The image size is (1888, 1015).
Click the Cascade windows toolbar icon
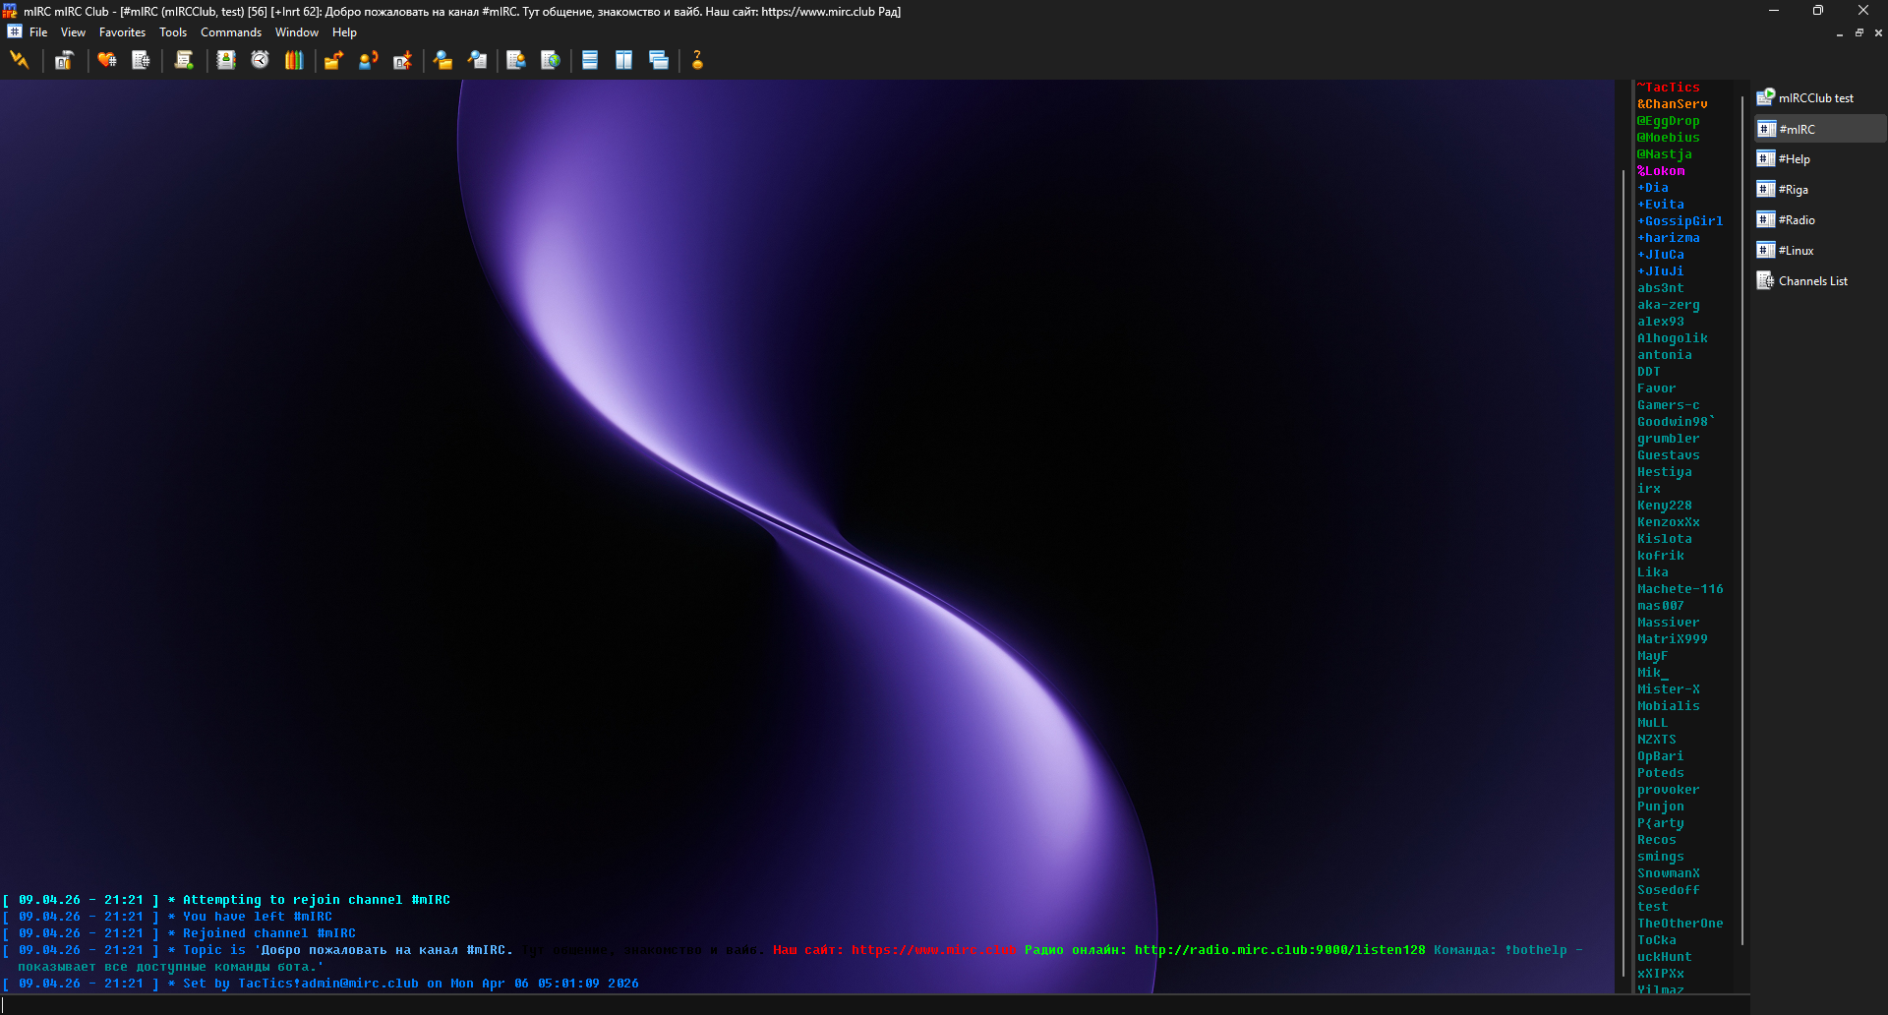659,61
